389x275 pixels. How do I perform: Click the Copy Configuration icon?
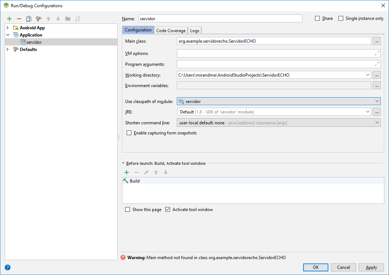[29, 19]
